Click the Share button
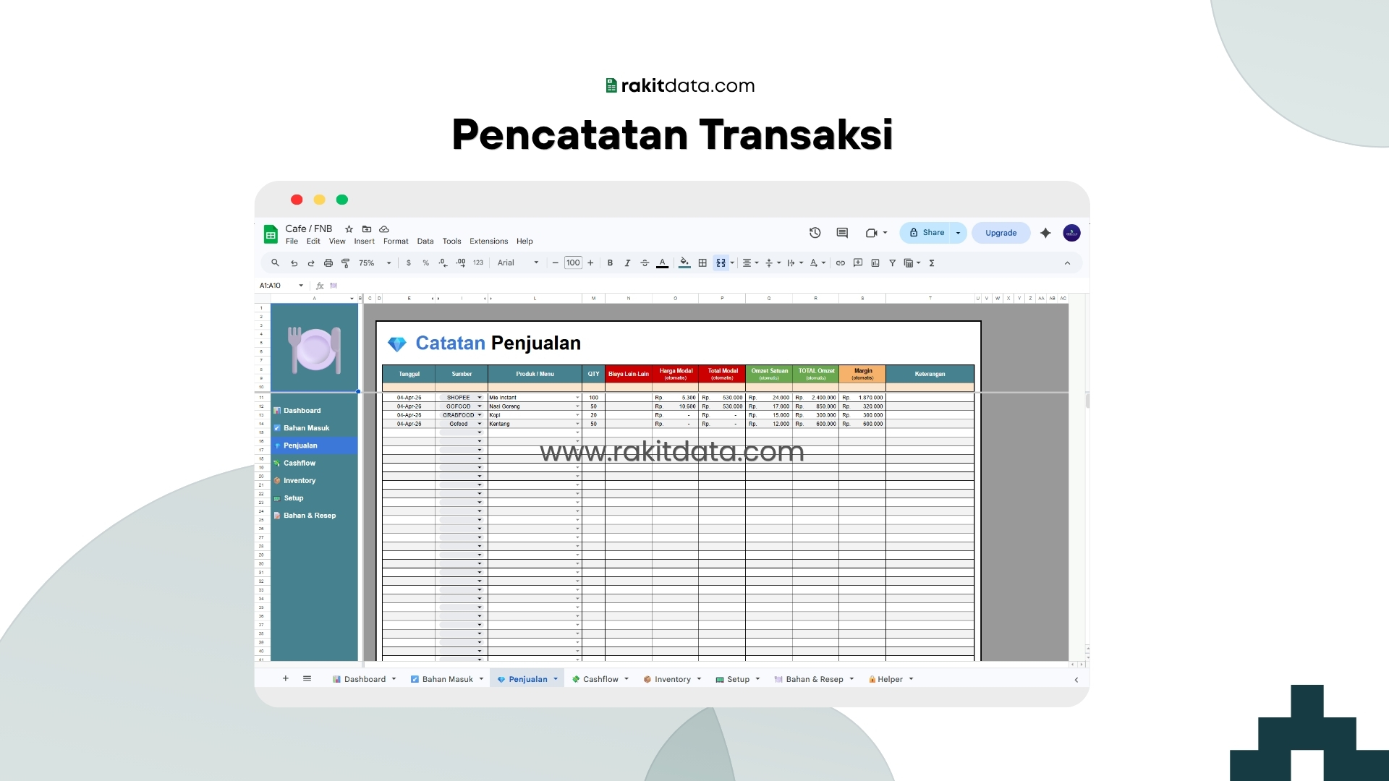Image resolution: width=1389 pixels, height=781 pixels. point(927,233)
